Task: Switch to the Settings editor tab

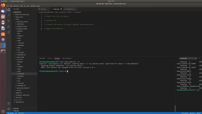Action: point(43,9)
